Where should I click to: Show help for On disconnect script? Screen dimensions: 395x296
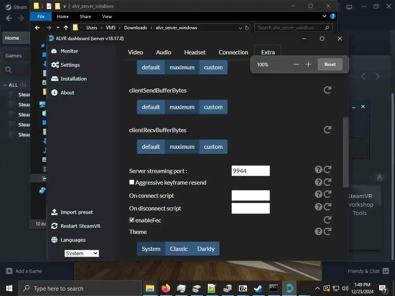tap(318, 207)
